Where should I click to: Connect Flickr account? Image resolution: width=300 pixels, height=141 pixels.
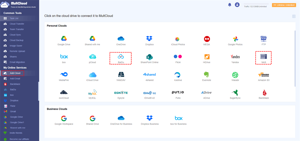[178, 56]
